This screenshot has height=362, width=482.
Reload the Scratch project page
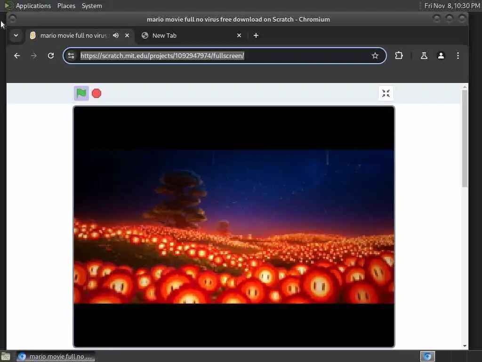click(x=51, y=56)
